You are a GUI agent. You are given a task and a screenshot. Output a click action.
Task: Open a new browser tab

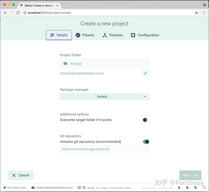[x=66, y=5]
